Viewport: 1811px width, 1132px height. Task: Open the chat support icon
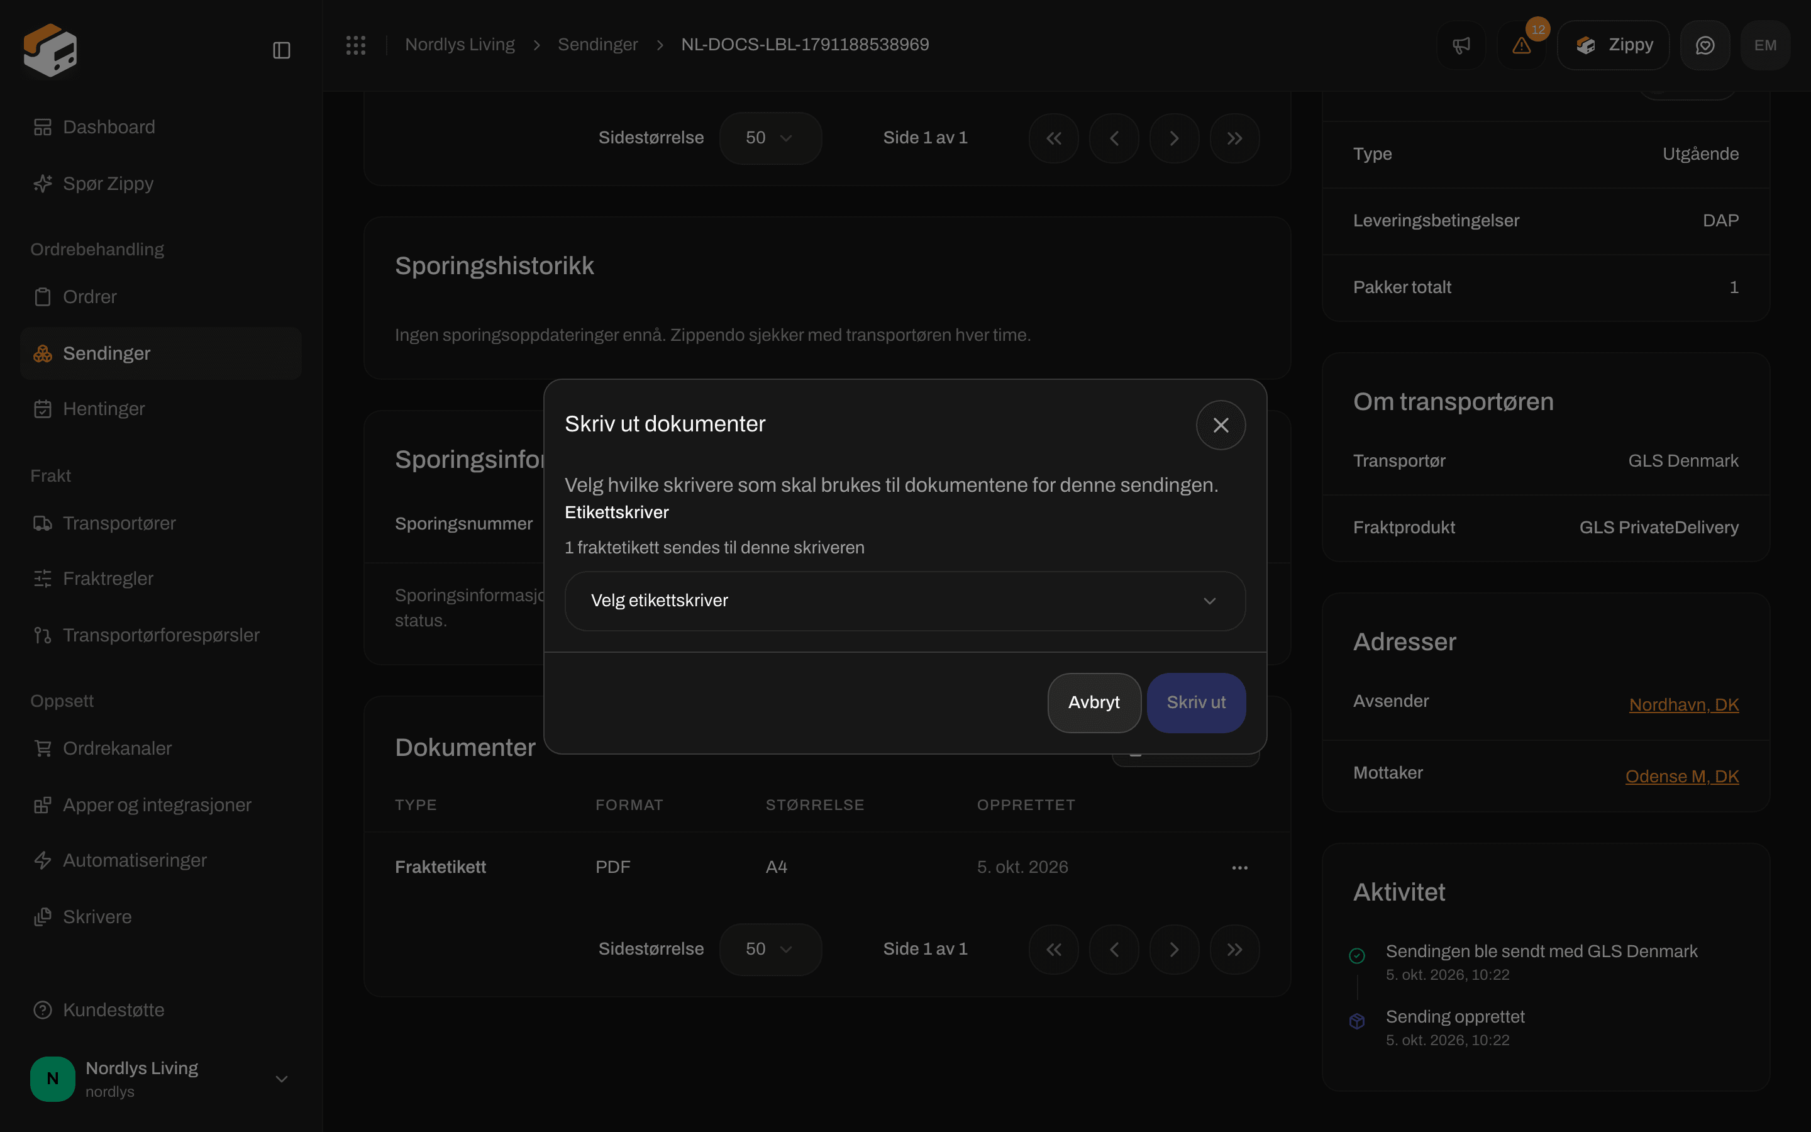pos(1705,46)
